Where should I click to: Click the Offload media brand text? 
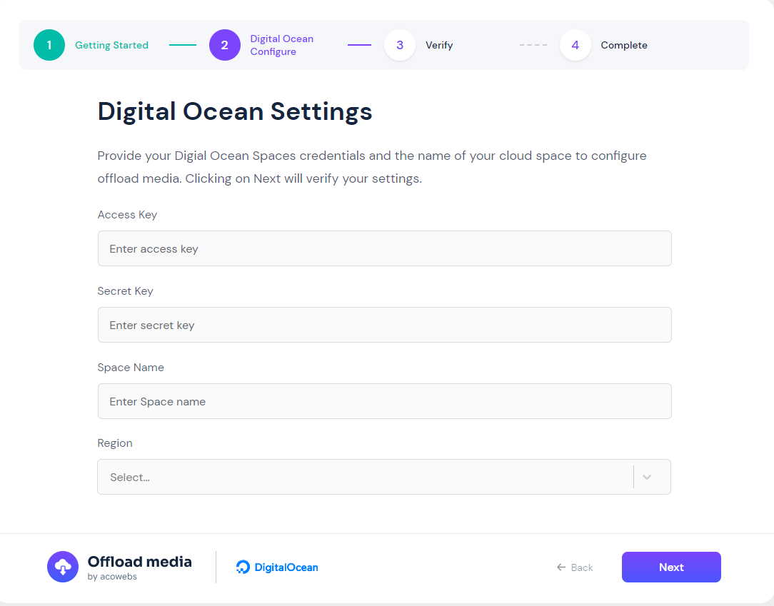[140, 562]
